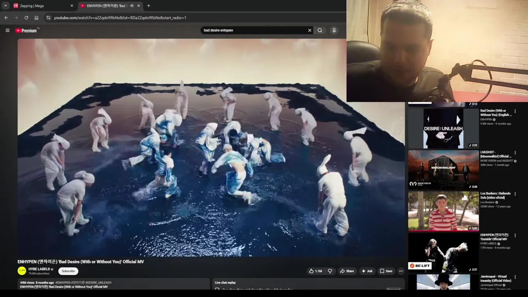Screen dimensions: 528x297
Task: Open 'Bad Desire (With or Without You) (English' title
Action: pyautogui.click(x=495, y=113)
